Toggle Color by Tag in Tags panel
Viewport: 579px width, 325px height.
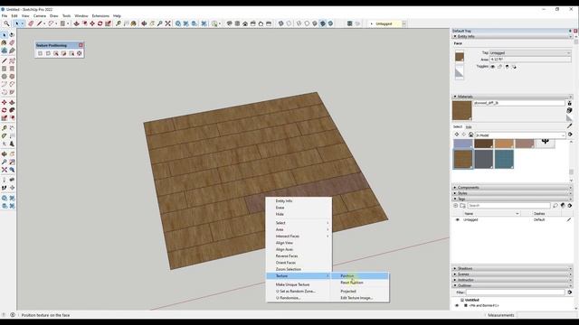(563, 205)
